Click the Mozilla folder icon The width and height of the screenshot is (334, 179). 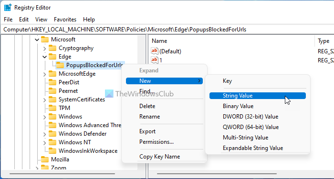coord(45,159)
